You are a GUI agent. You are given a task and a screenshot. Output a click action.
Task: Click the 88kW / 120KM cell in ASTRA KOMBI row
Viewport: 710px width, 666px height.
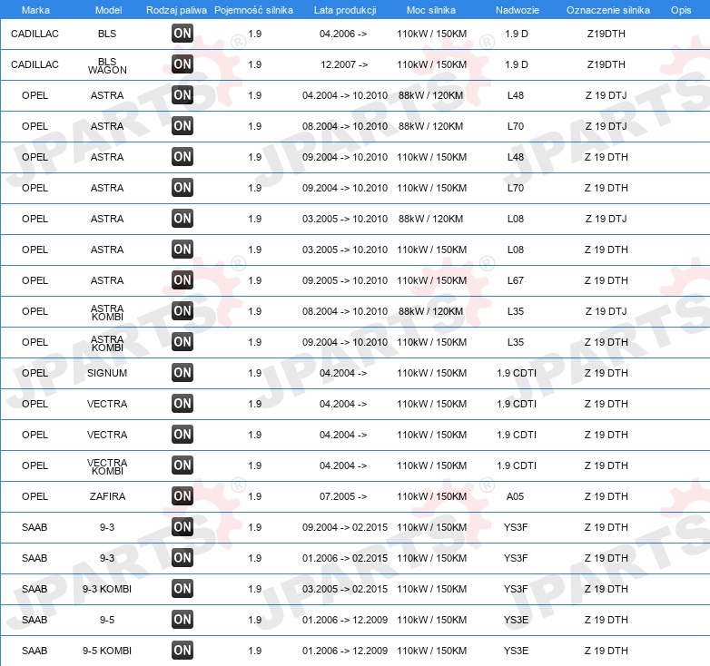(431, 311)
